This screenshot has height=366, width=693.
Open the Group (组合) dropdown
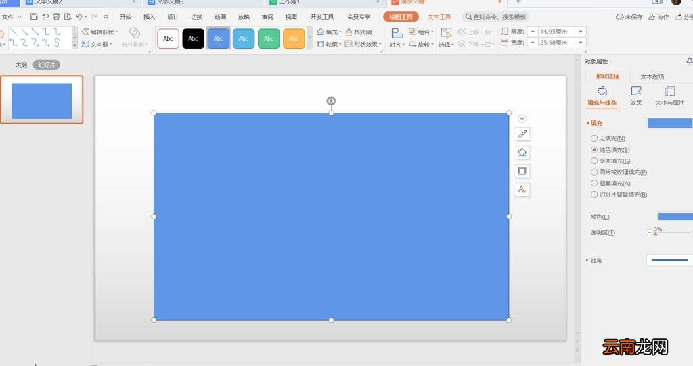click(x=421, y=32)
